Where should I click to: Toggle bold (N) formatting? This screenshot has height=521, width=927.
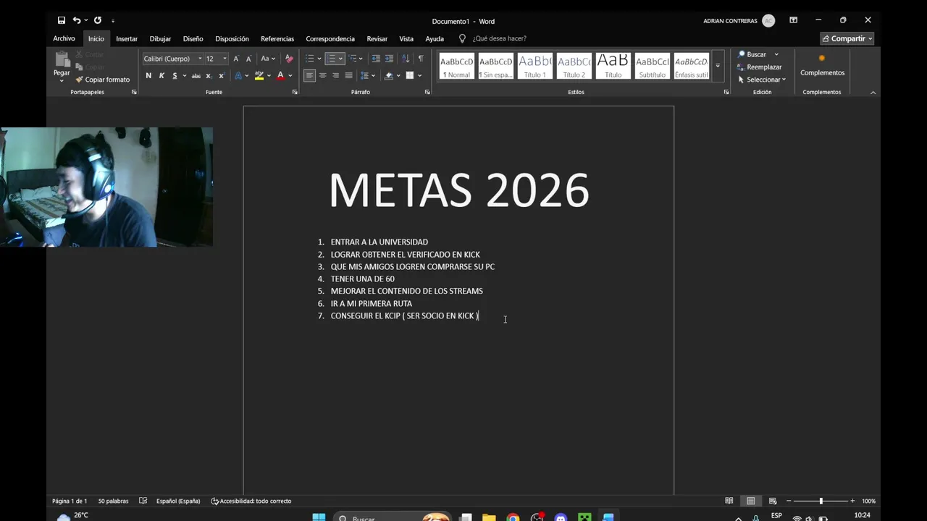pyautogui.click(x=148, y=75)
